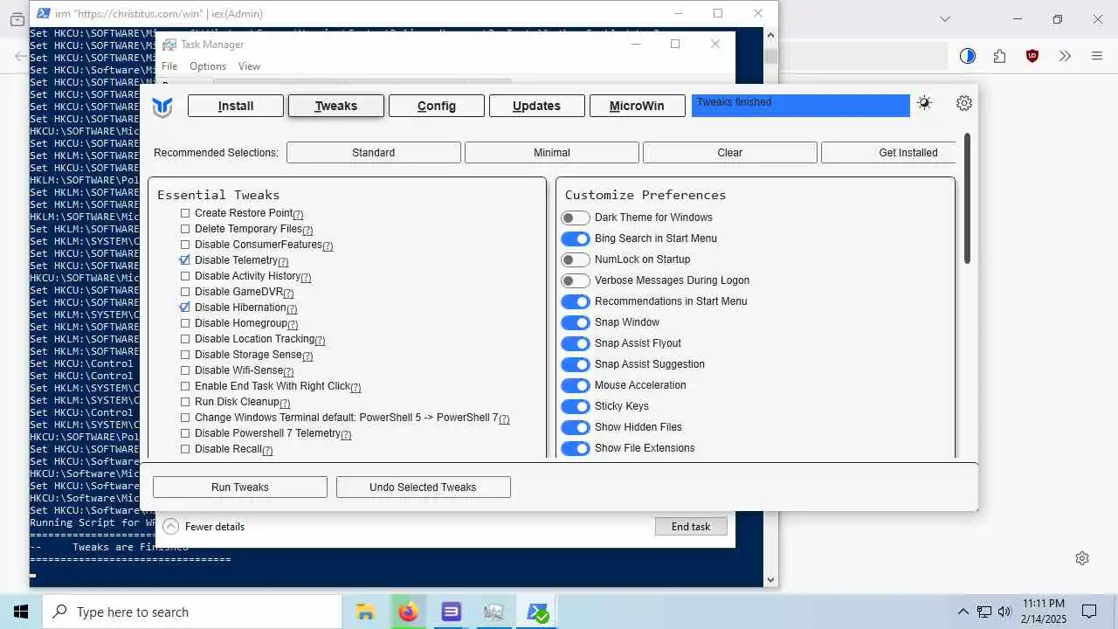
Task: Select the Standard recommended preset
Action: pyautogui.click(x=374, y=153)
